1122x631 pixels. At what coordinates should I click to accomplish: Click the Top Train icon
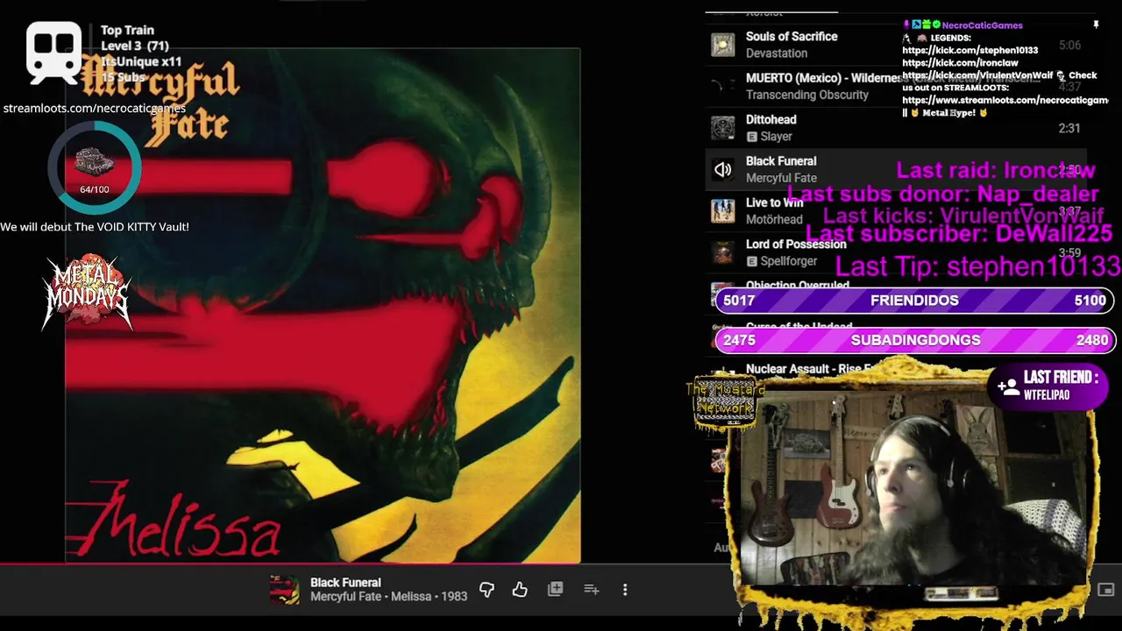point(54,51)
